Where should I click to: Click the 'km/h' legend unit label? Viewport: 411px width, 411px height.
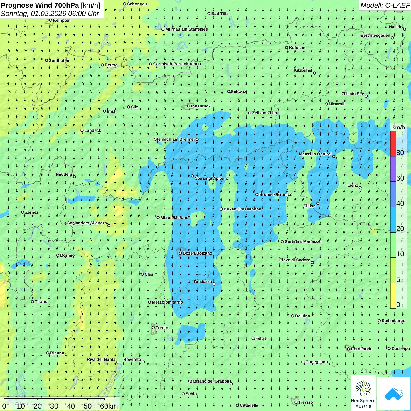tap(398, 127)
